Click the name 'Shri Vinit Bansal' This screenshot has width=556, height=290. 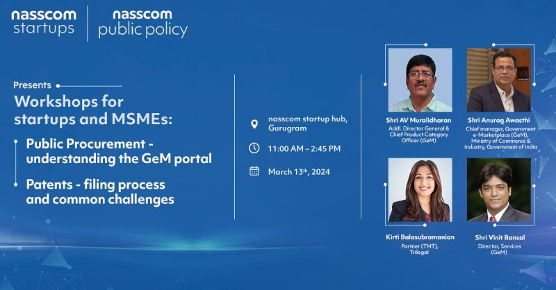tap(500, 237)
